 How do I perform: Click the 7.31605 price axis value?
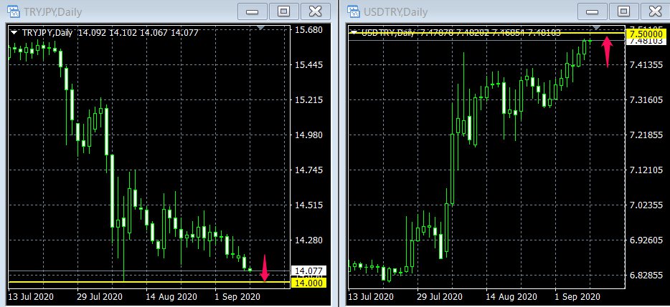click(x=646, y=99)
